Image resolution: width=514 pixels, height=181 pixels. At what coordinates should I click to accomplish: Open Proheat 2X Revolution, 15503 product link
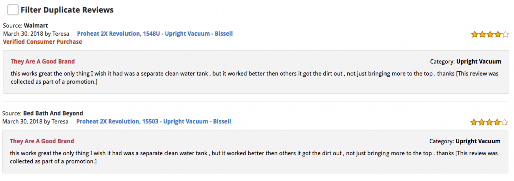click(154, 122)
